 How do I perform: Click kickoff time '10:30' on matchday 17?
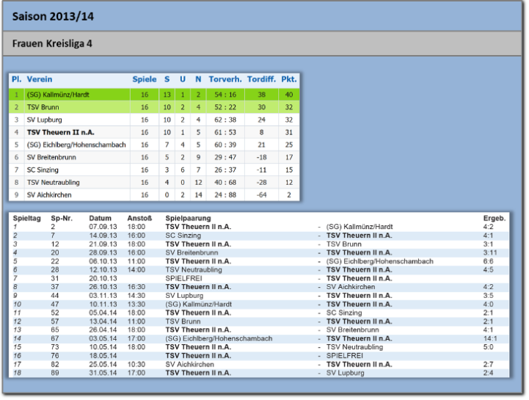[136, 365]
